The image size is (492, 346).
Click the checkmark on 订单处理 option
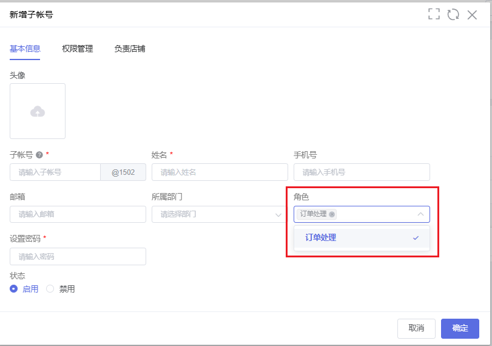pyautogui.click(x=416, y=238)
